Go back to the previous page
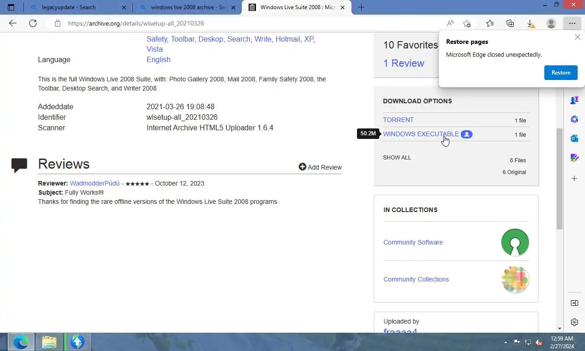585x351 pixels. [13, 23]
